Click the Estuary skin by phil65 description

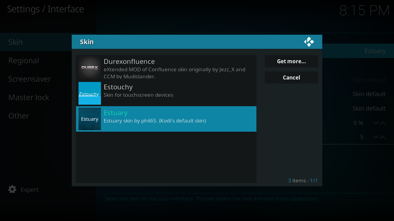pos(155,121)
